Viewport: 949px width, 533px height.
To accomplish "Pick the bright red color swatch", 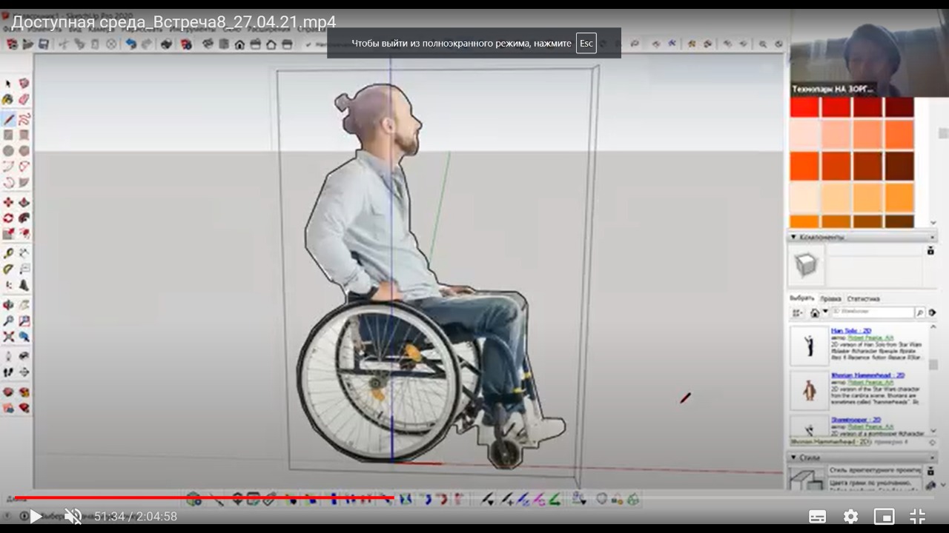I will click(x=804, y=107).
